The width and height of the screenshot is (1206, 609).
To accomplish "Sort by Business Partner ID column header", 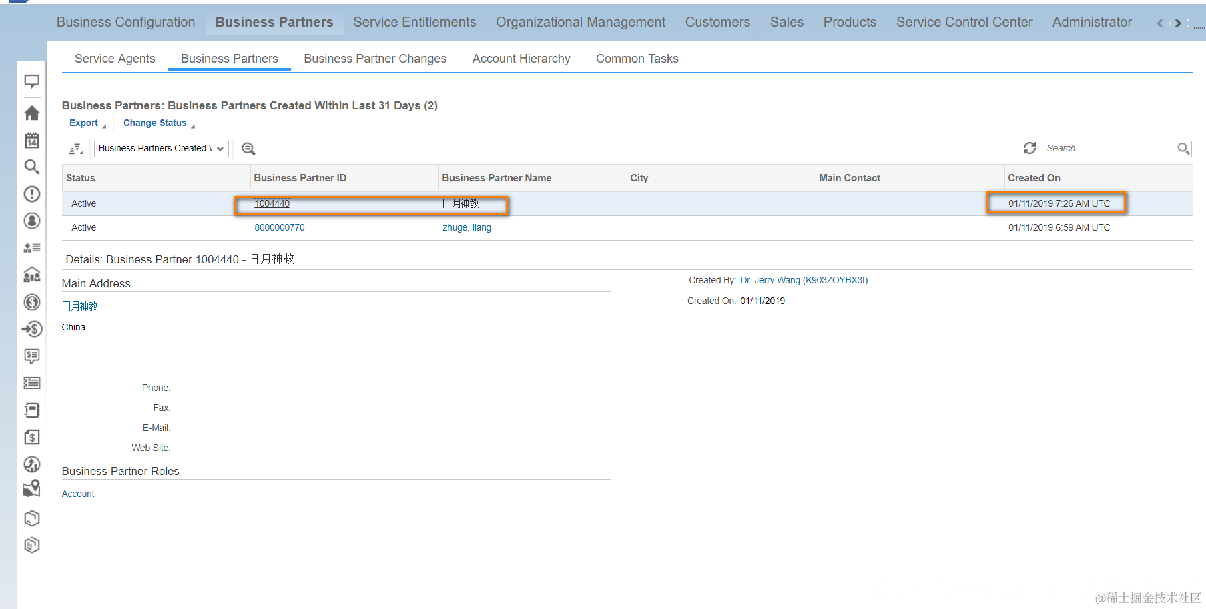I will pyautogui.click(x=344, y=178).
